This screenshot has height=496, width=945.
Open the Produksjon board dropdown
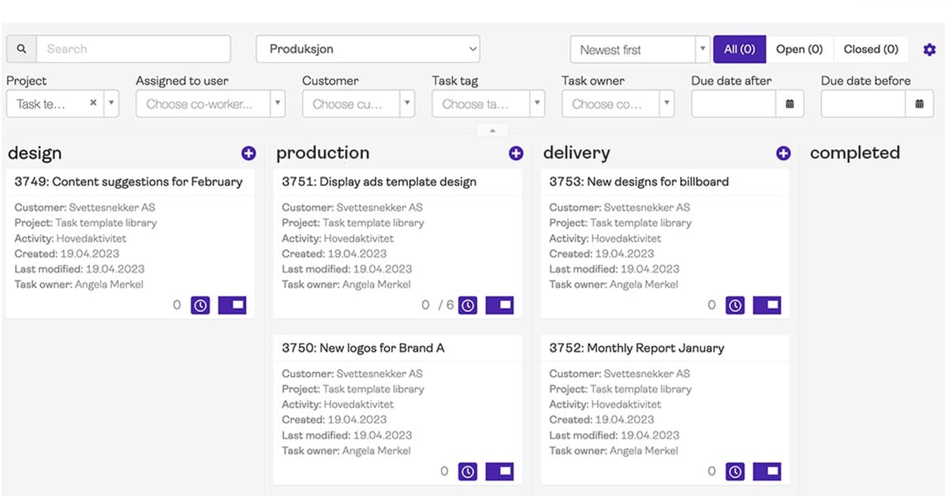click(368, 49)
